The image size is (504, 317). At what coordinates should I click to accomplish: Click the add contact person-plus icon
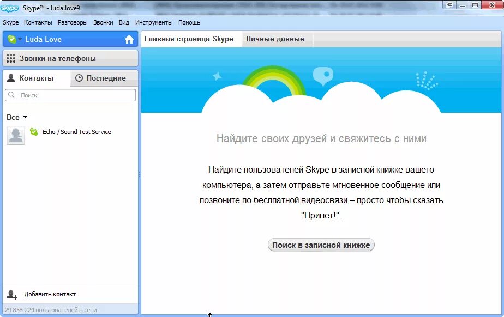pyautogui.click(x=12, y=295)
